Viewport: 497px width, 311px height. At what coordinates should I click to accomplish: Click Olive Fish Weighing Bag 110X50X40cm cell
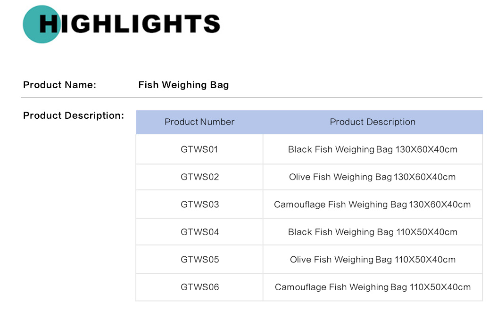click(x=373, y=260)
